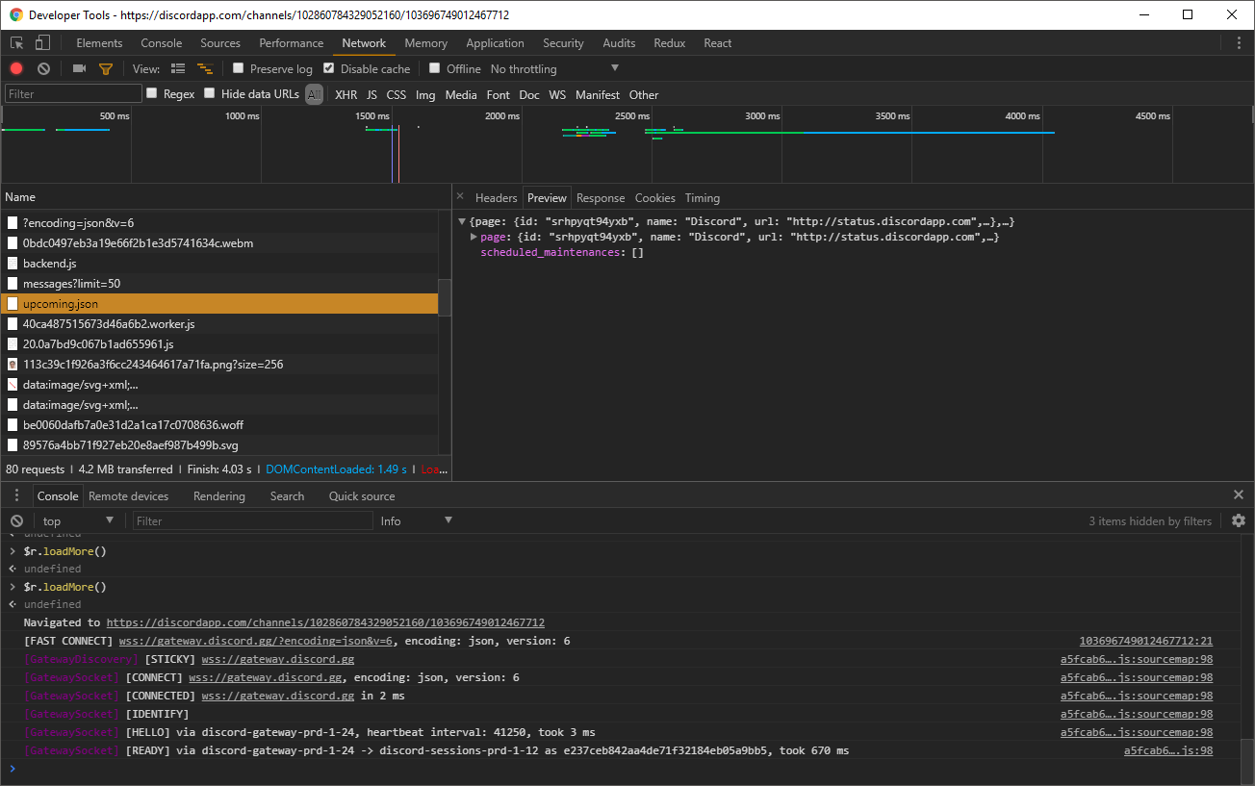1255x786 pixels.
Task: Filter requests by Img type
Action: 425,94
